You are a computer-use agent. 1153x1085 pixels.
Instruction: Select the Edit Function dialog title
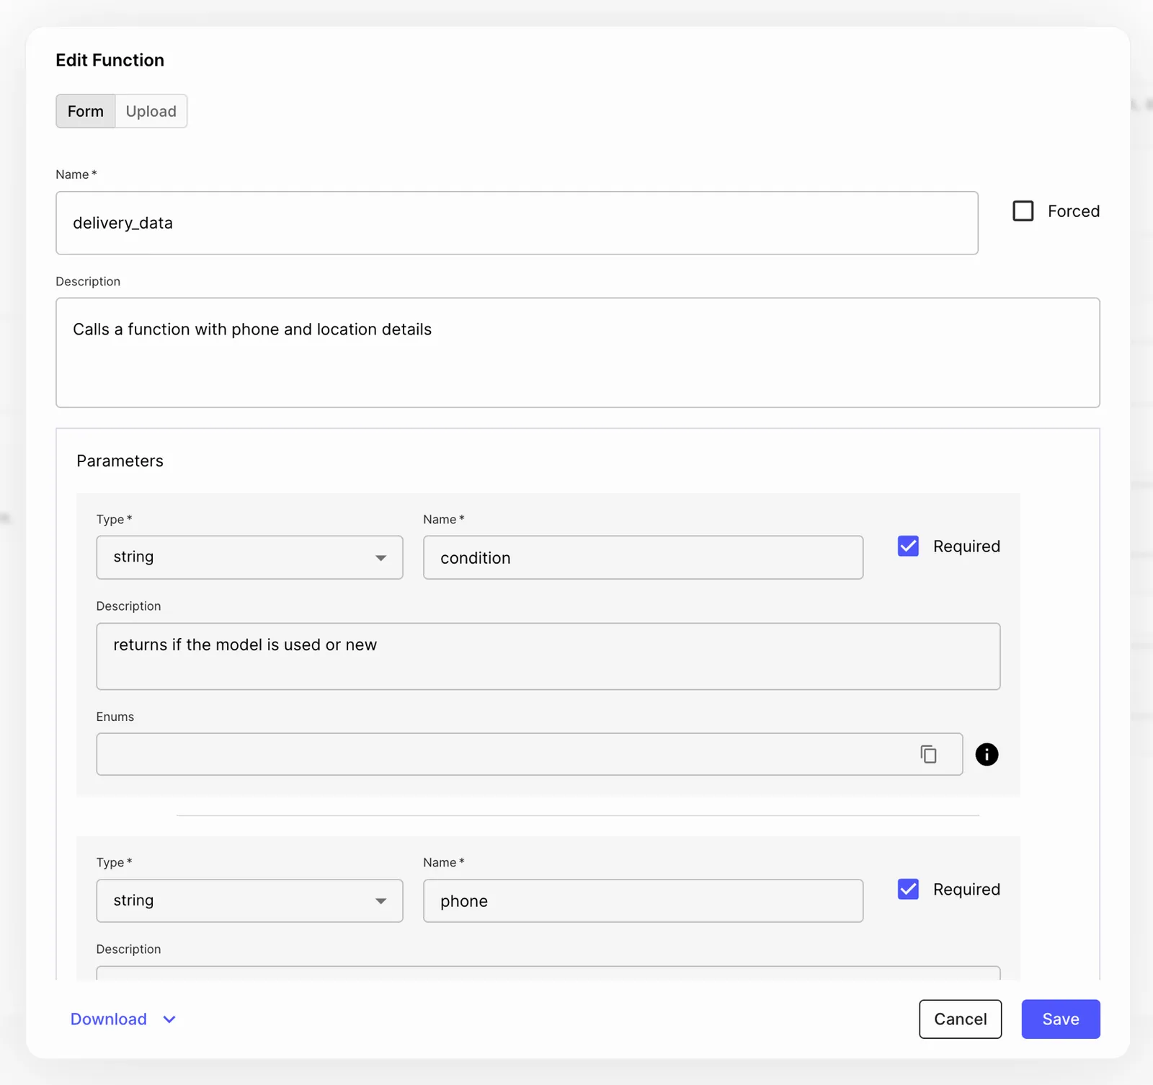[x=110, y=60]
